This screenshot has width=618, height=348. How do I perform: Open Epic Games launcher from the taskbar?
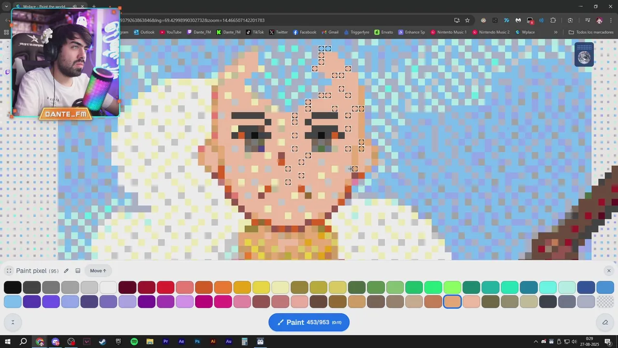(118, 342)
